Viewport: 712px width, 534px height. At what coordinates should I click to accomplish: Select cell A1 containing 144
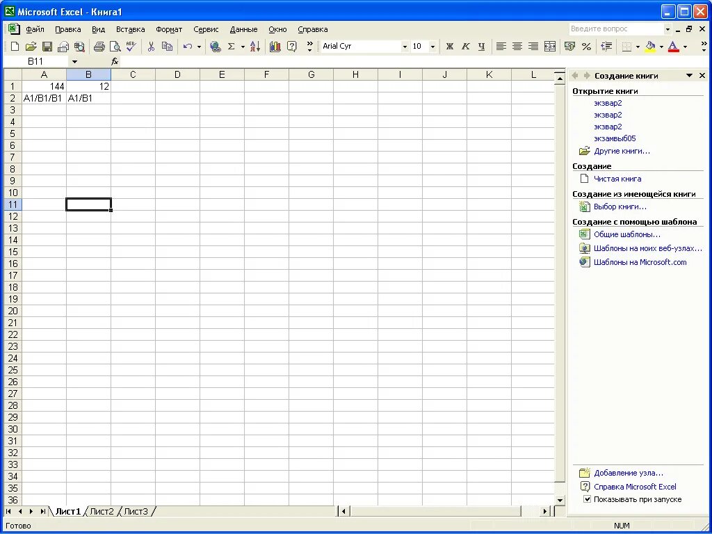coord(44,86)
